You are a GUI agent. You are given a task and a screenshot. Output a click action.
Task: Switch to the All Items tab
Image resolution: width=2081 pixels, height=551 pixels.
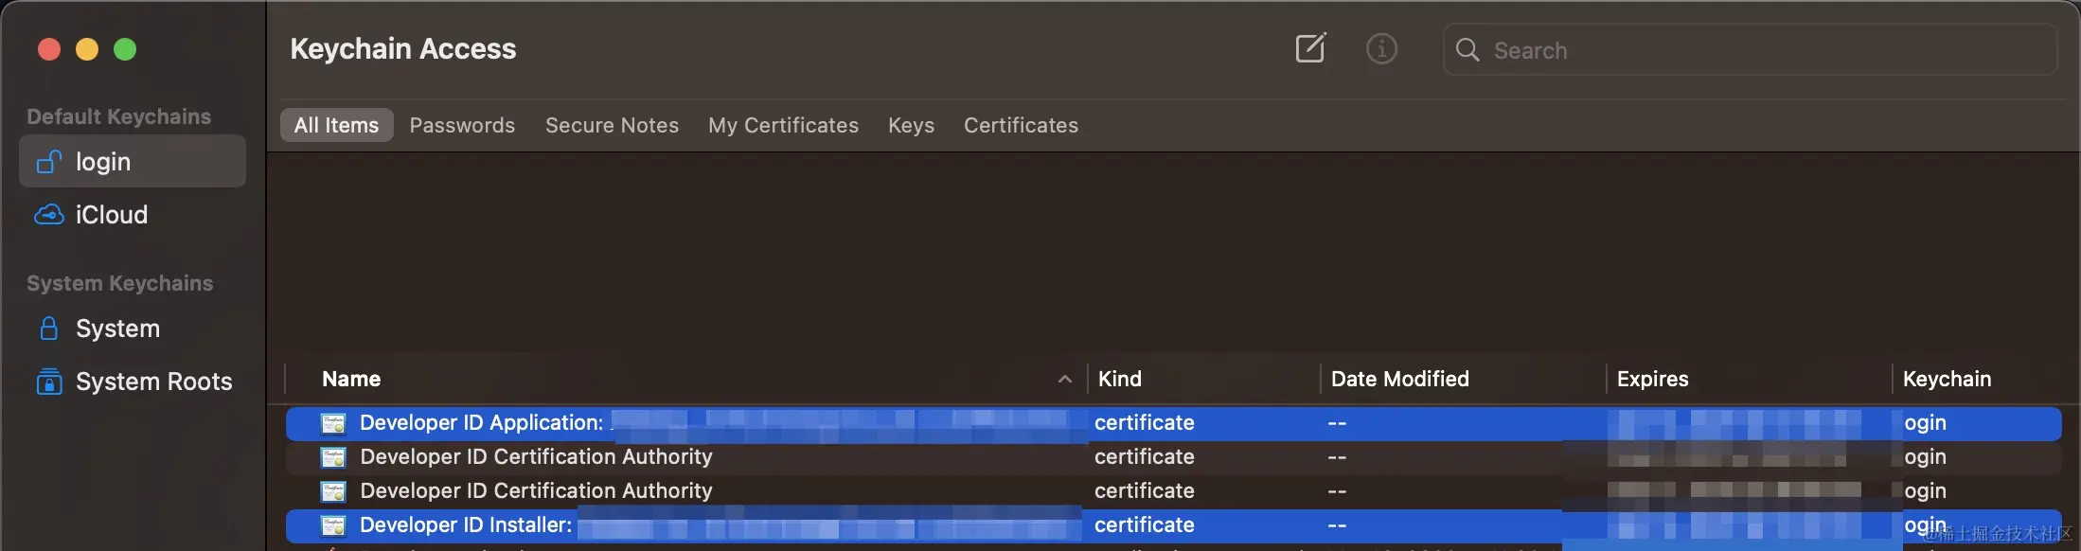(x=336, y=125)
